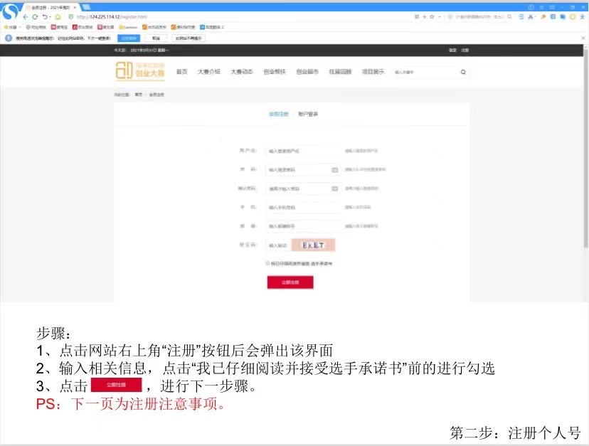The height and width of the screenshot is (446, 589).
Task: Select the 会员注册 tab
Action: (x=278, y=114)
